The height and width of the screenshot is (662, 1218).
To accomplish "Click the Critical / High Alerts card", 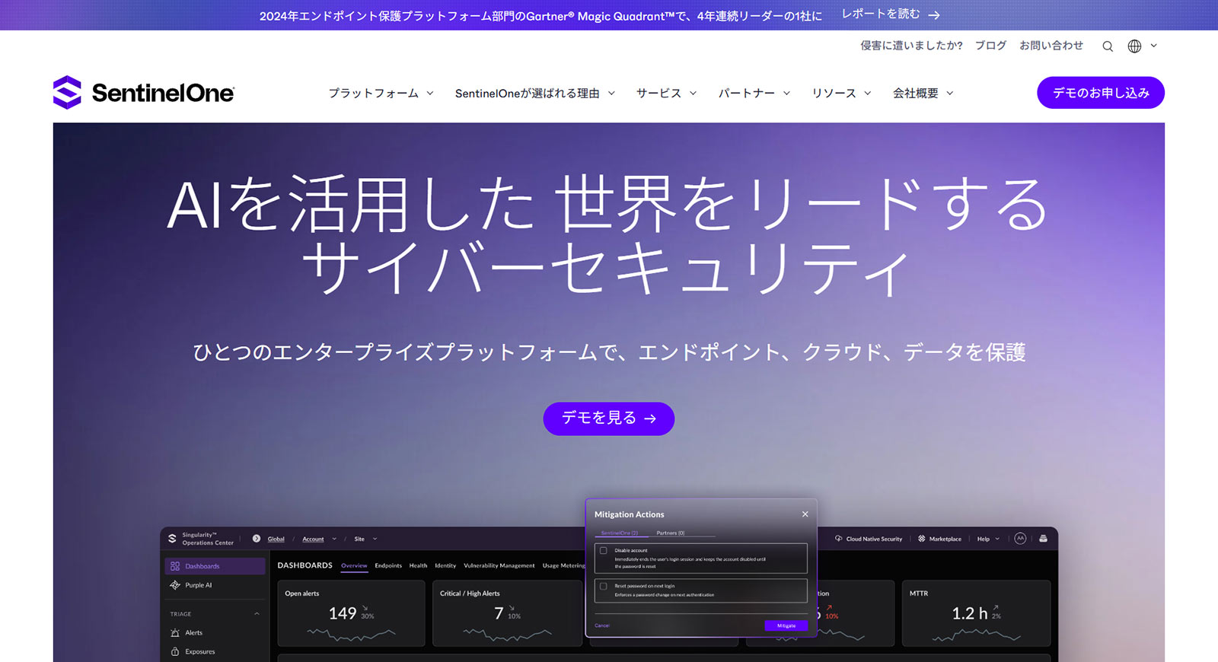I will [508, 613].
